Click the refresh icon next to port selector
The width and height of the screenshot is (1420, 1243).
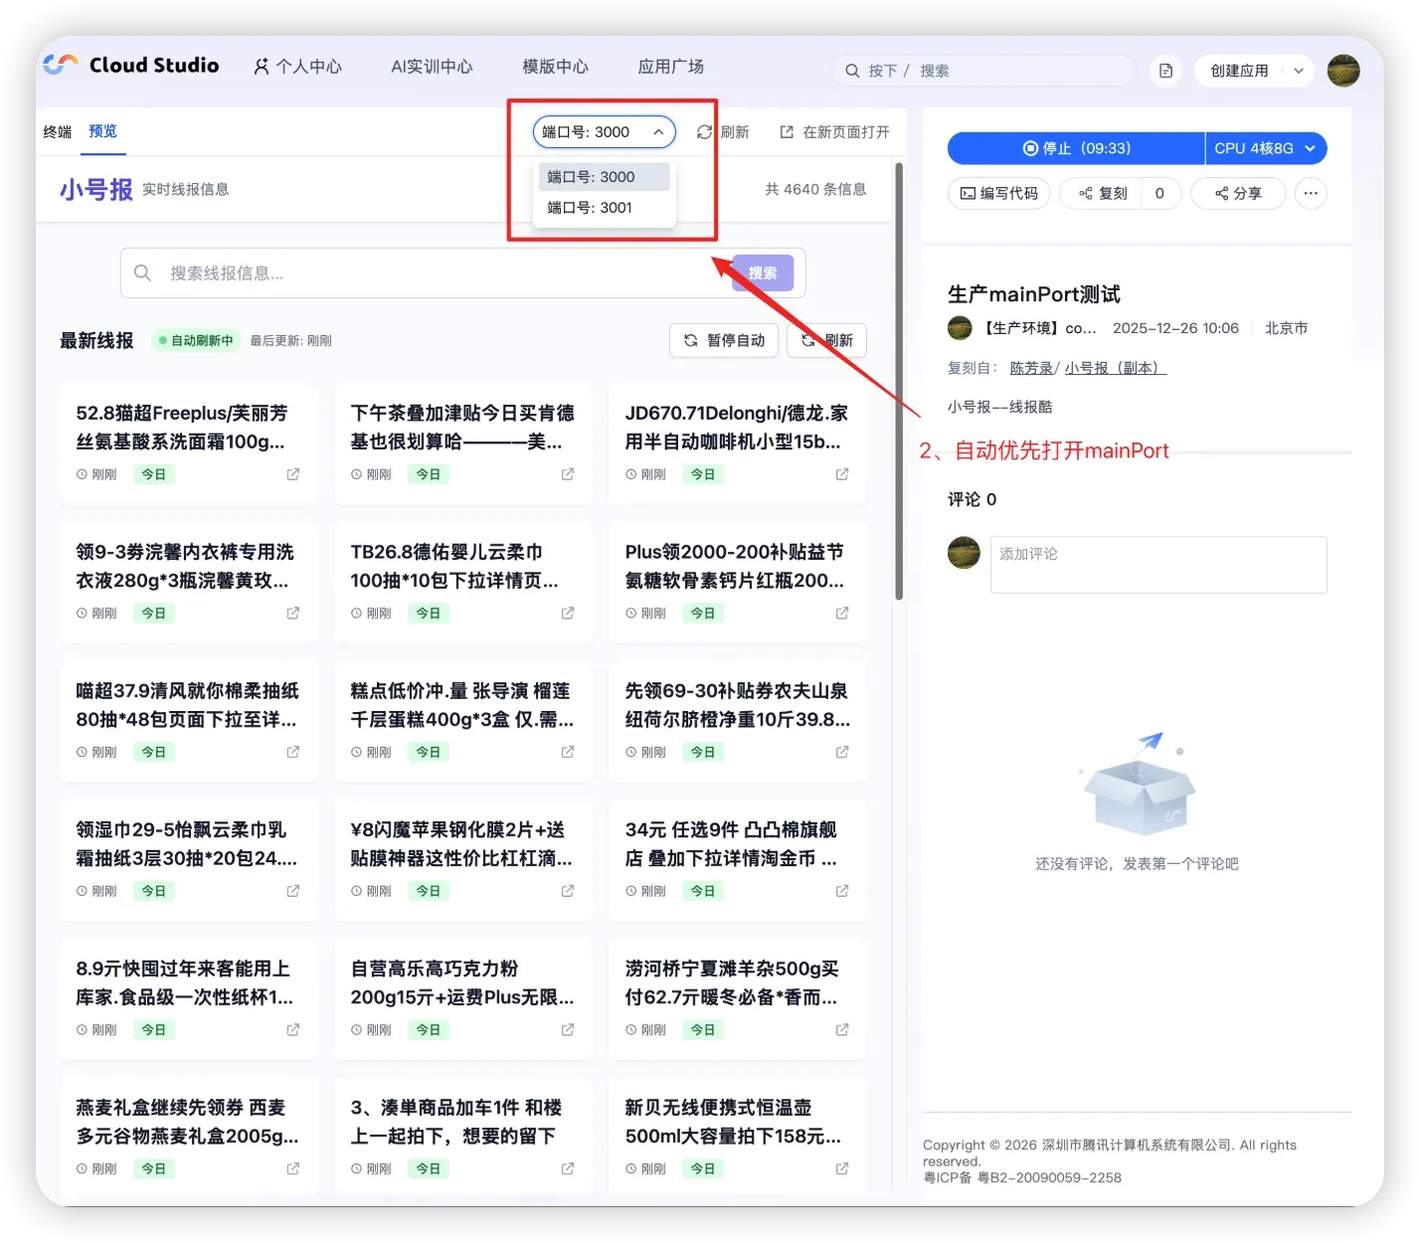[704, 132]
